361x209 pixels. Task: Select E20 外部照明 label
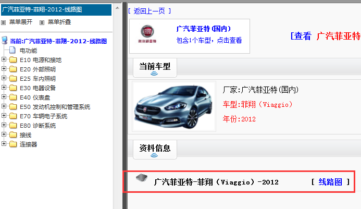pyautogui.click(x=38, y=69)
